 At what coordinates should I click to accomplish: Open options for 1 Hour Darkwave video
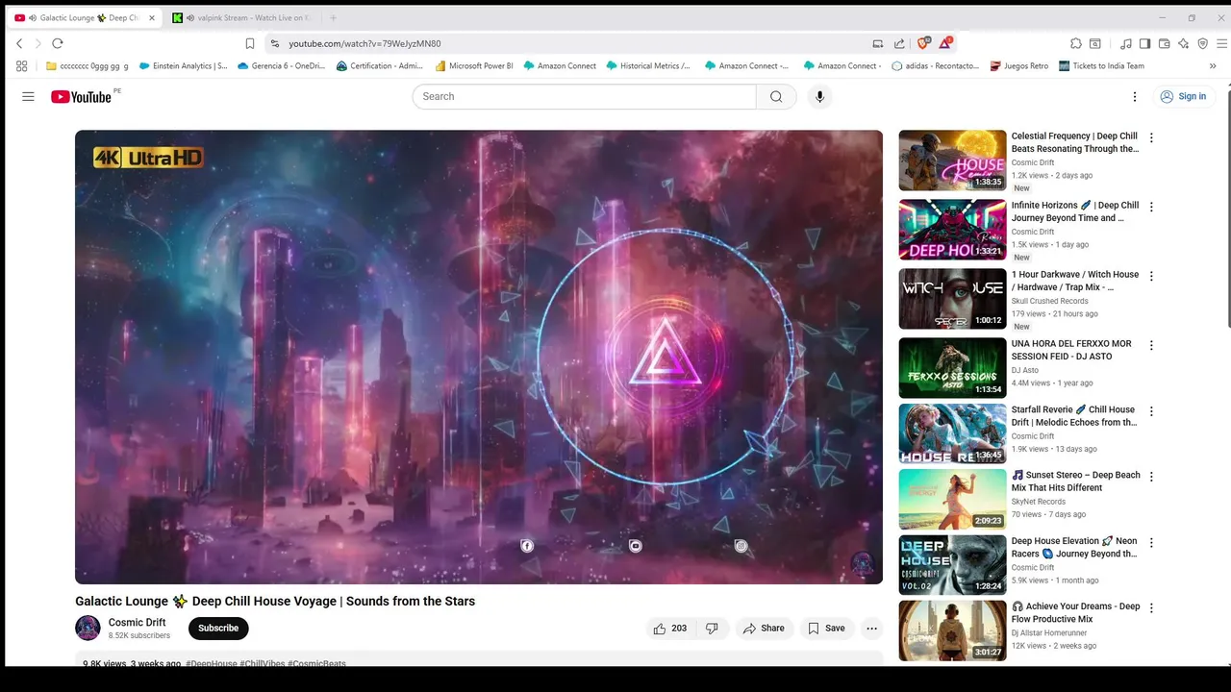click(x=1151, y=276)
